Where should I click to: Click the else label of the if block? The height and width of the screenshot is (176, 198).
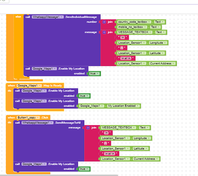(x=18, y=17)
